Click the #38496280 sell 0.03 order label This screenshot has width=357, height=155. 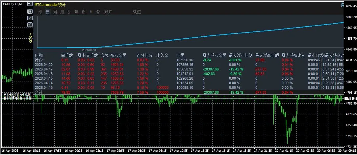coord(18,94)
